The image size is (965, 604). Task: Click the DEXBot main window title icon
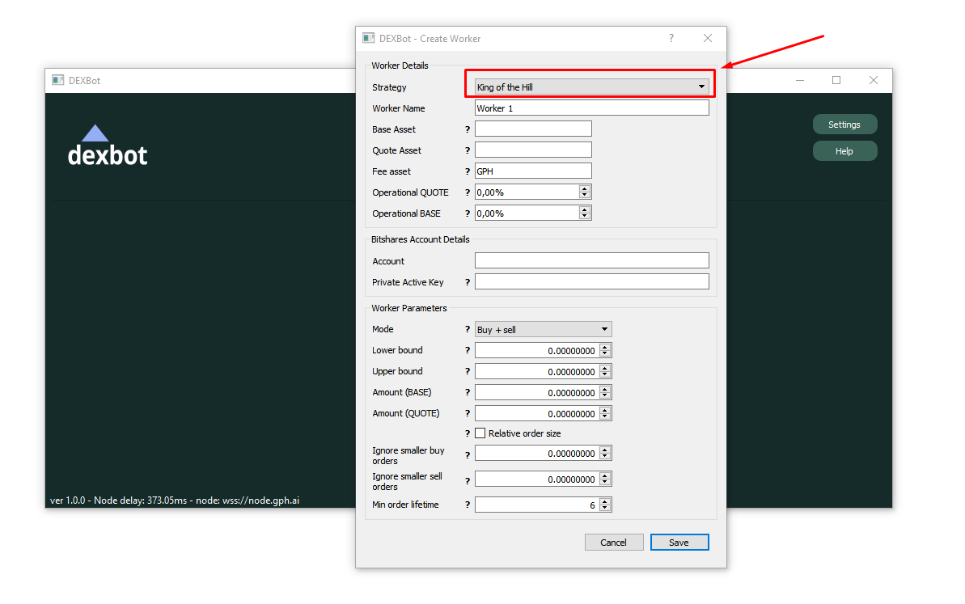coord(58,80)
